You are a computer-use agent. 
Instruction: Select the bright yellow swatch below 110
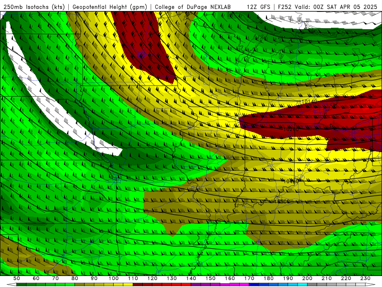pyautogui.click(x=128, y=285)
